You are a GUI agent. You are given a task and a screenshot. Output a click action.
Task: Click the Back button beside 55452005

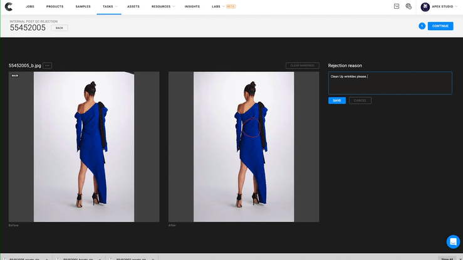pos(60,28)
